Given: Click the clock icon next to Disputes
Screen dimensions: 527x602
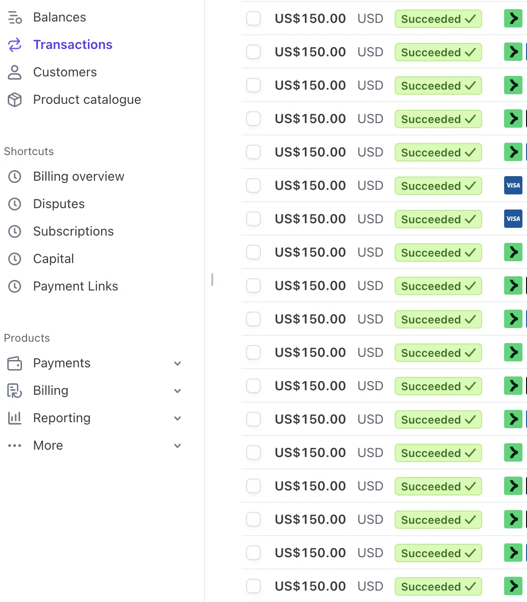Looking at the screenshot, I should [15, 204].
